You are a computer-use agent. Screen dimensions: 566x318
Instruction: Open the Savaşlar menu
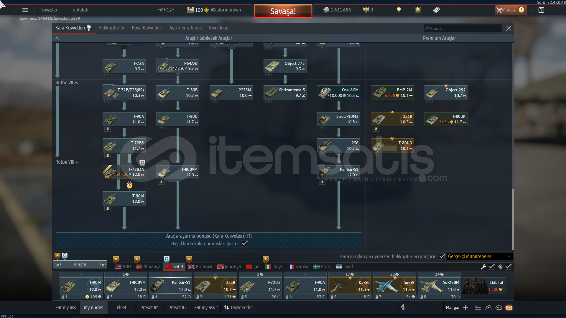[49, 10]
